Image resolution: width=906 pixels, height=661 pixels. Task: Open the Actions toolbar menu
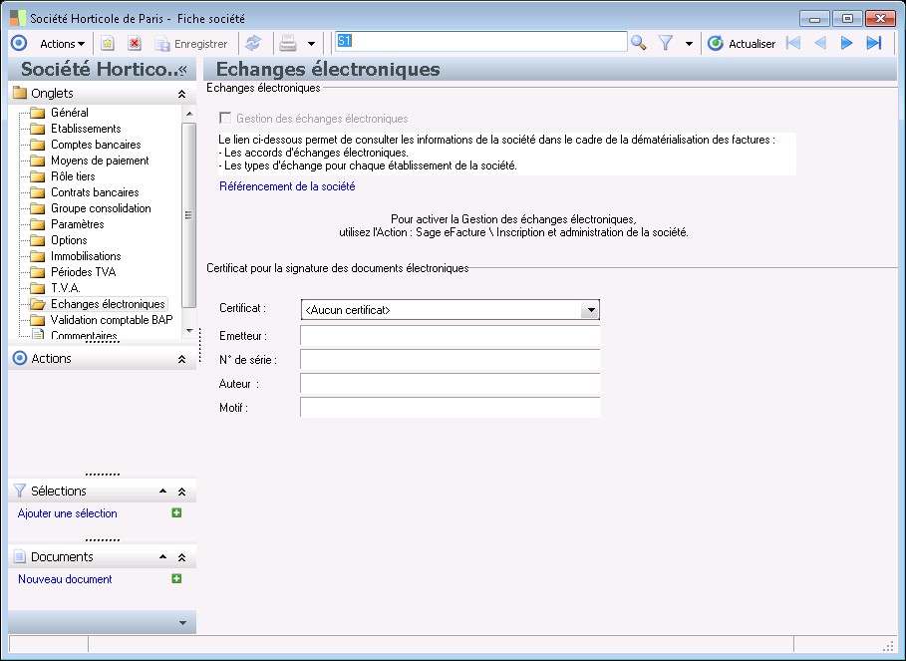(62, 43)
